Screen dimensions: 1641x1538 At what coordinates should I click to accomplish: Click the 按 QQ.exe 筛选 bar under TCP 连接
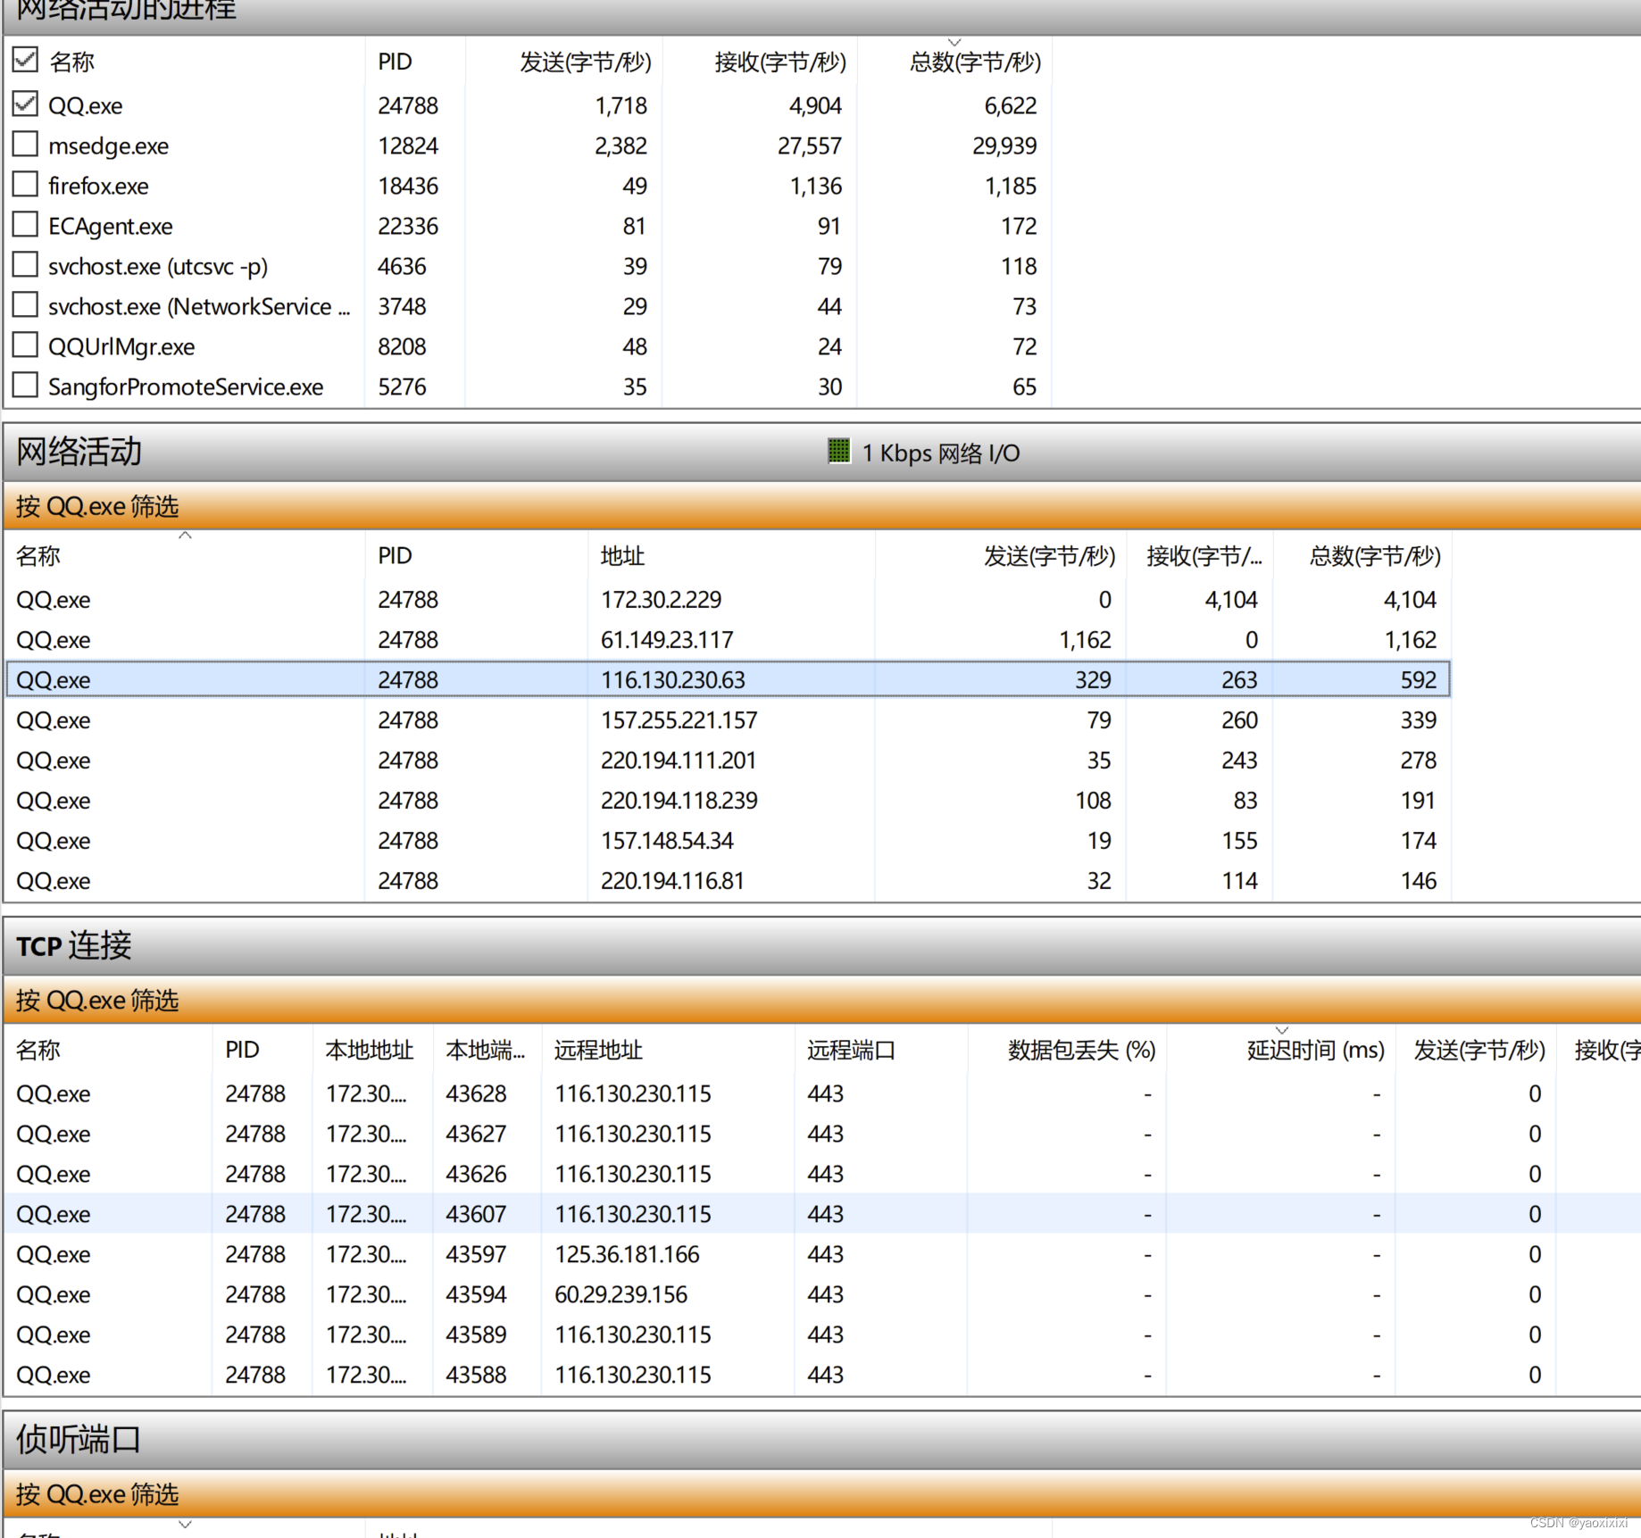point(821,1000)
